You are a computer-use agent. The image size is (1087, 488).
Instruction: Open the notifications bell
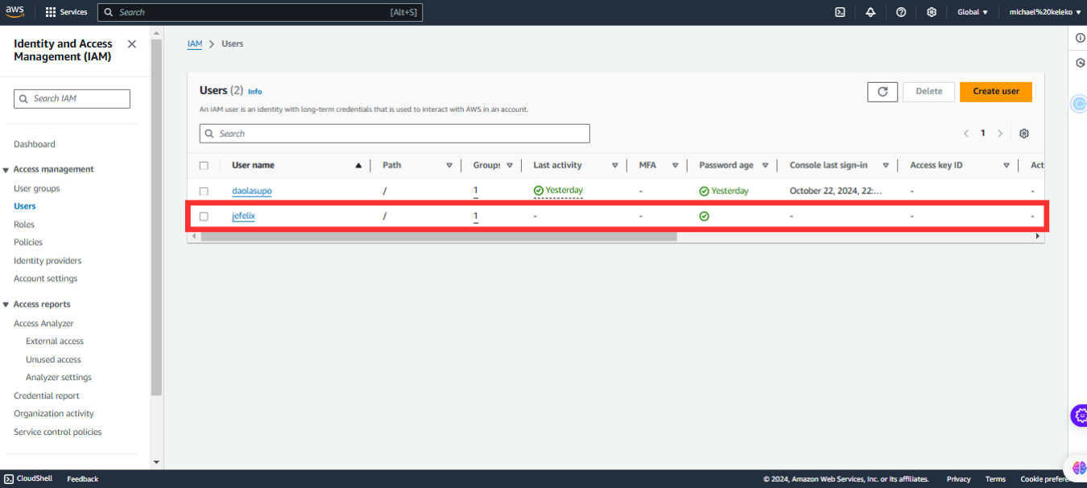pyautogui.click(x=870, y=12)
